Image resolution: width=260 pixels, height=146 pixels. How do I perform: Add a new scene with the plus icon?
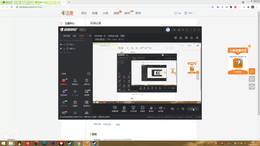90,36
